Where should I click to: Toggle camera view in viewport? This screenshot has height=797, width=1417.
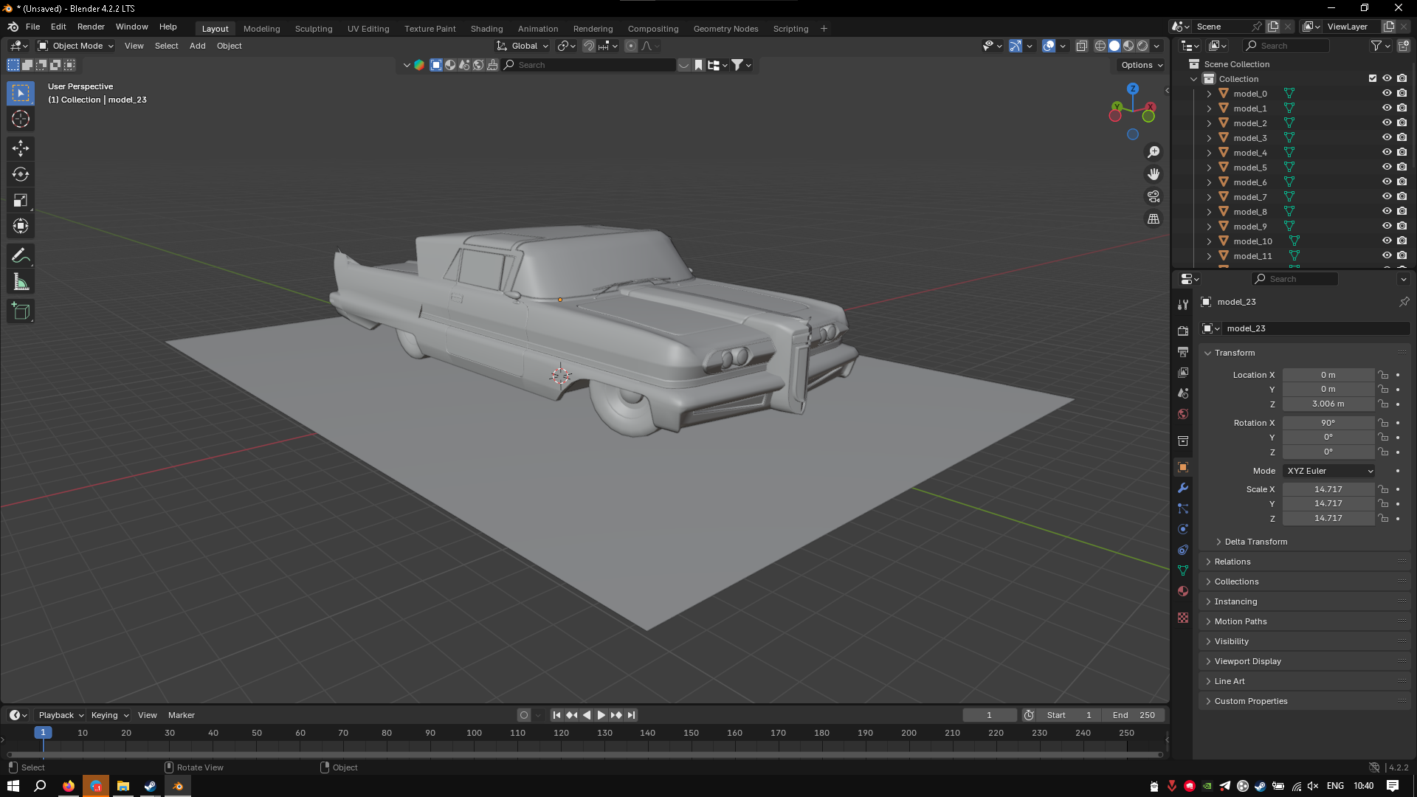[1153, 197]
